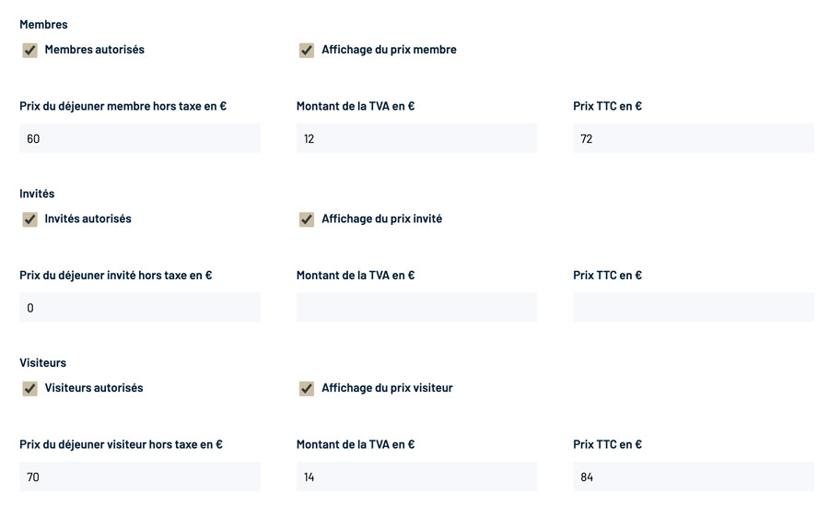This screenshot has width=829, height=506.
Task: Uncheck the Membres autorisés checkbox
Action: 30,50
